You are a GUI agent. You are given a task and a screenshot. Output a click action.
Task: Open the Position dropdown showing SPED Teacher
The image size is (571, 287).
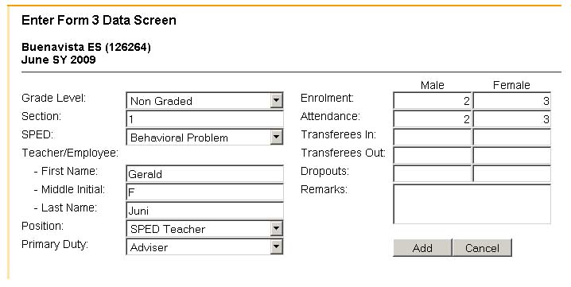204,228
